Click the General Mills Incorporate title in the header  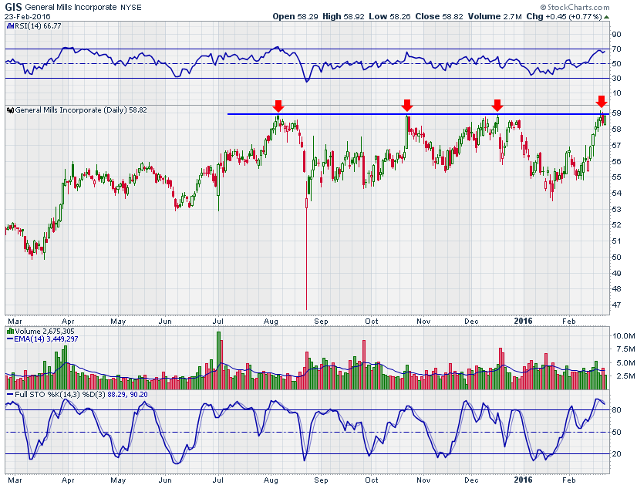tap(71, 7)
